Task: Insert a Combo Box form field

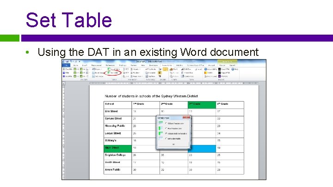Action: [187, 76]
